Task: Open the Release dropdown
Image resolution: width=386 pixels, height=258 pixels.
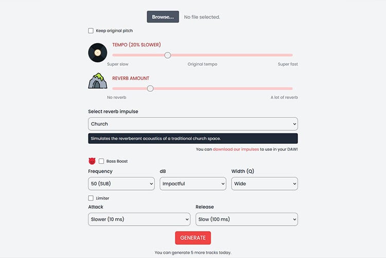Action: (x=247, y=219)
